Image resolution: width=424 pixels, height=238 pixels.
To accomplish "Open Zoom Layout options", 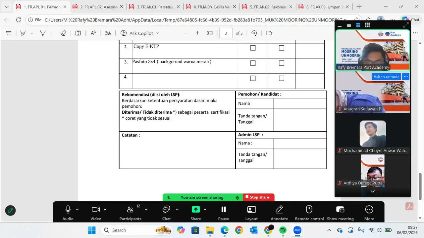I will pyautogui.click(x=251, y=213).
